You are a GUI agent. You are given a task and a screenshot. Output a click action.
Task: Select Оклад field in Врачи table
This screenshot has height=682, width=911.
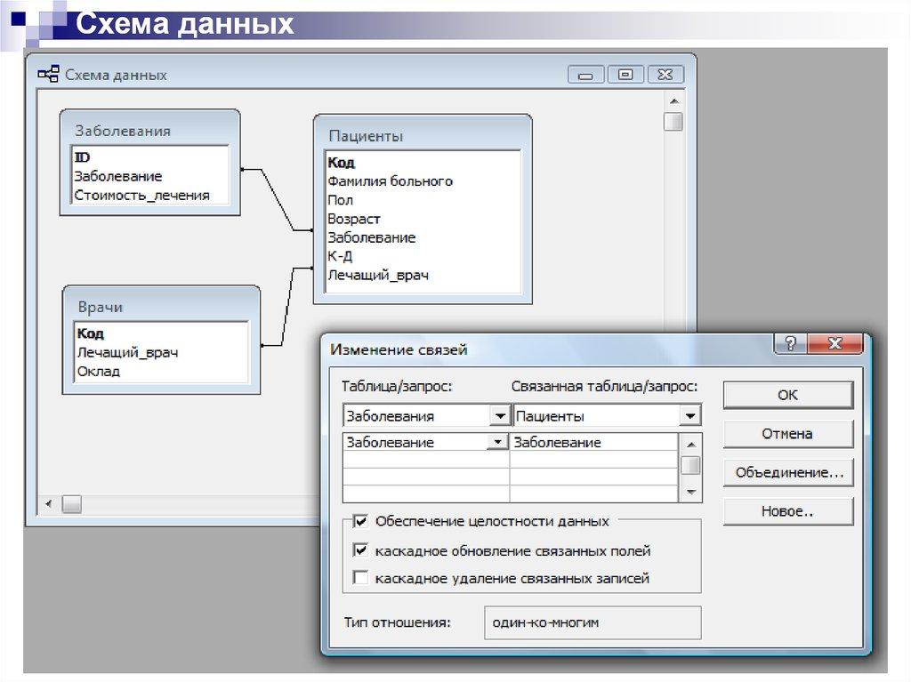tap(98, 372)
